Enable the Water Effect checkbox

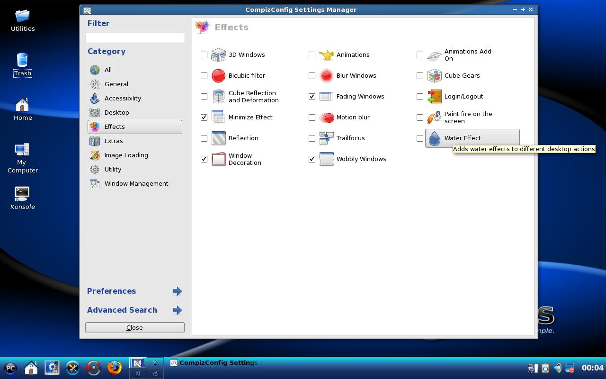(420, 138)
